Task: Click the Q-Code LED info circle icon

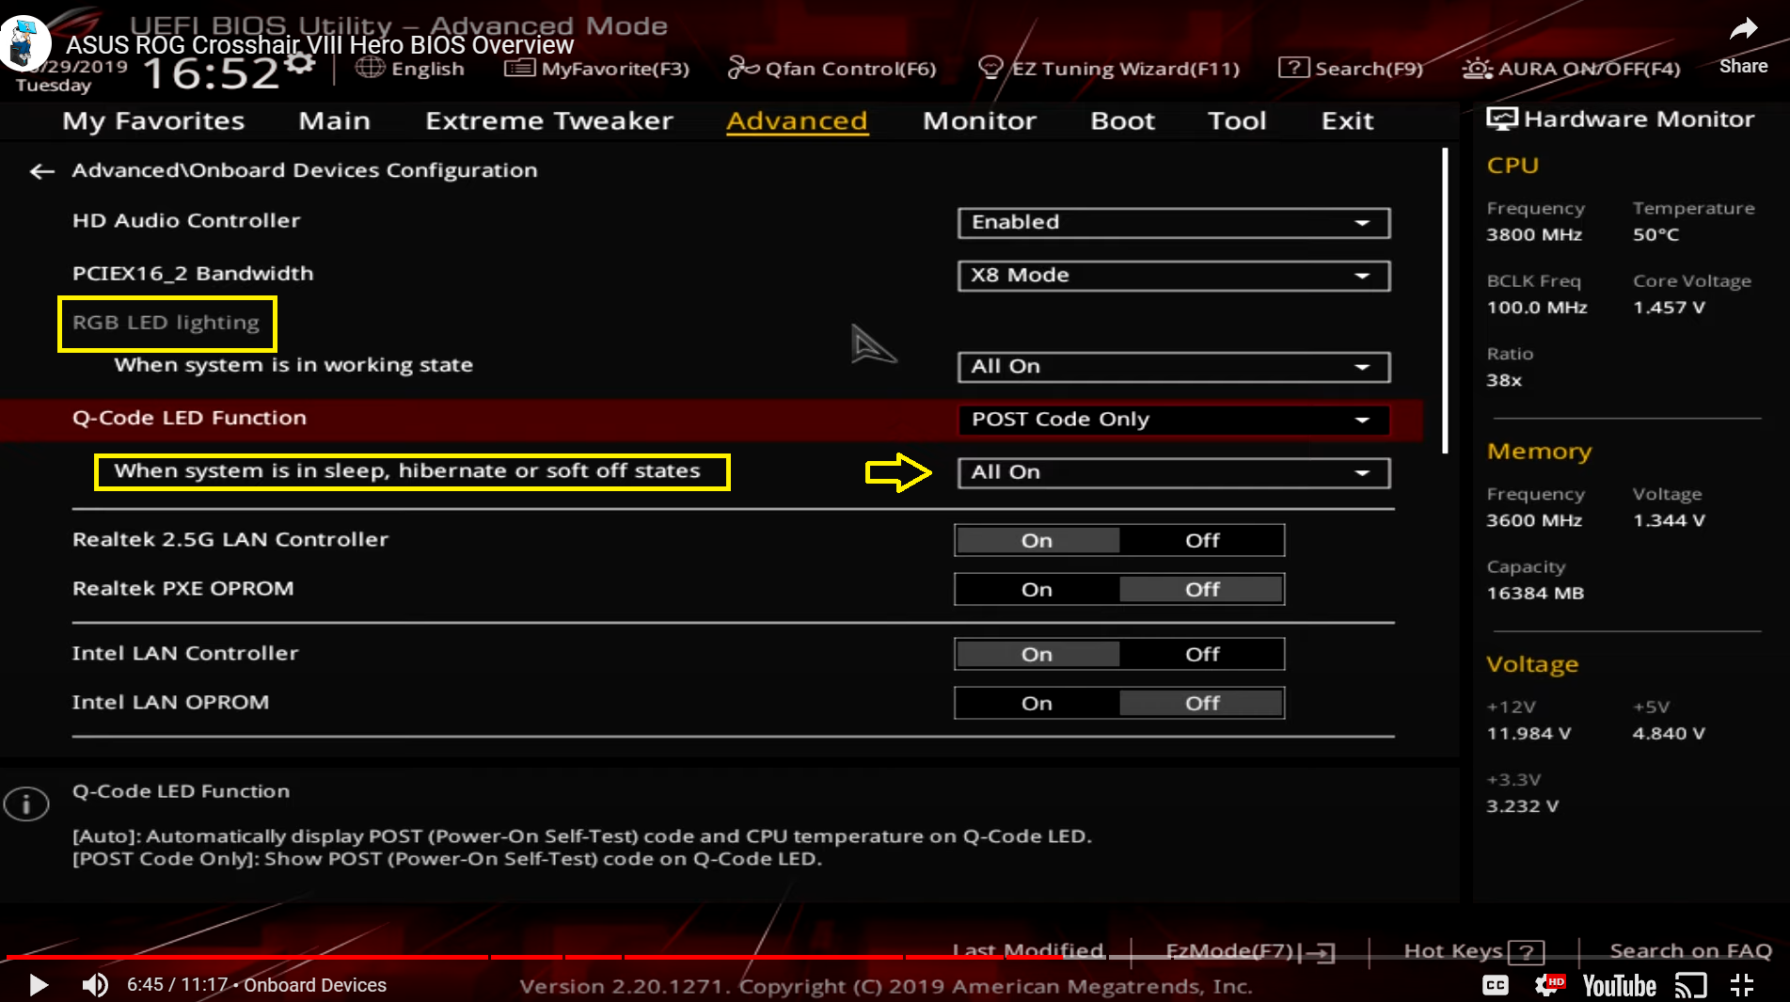Action: click(x=26, y=803)
